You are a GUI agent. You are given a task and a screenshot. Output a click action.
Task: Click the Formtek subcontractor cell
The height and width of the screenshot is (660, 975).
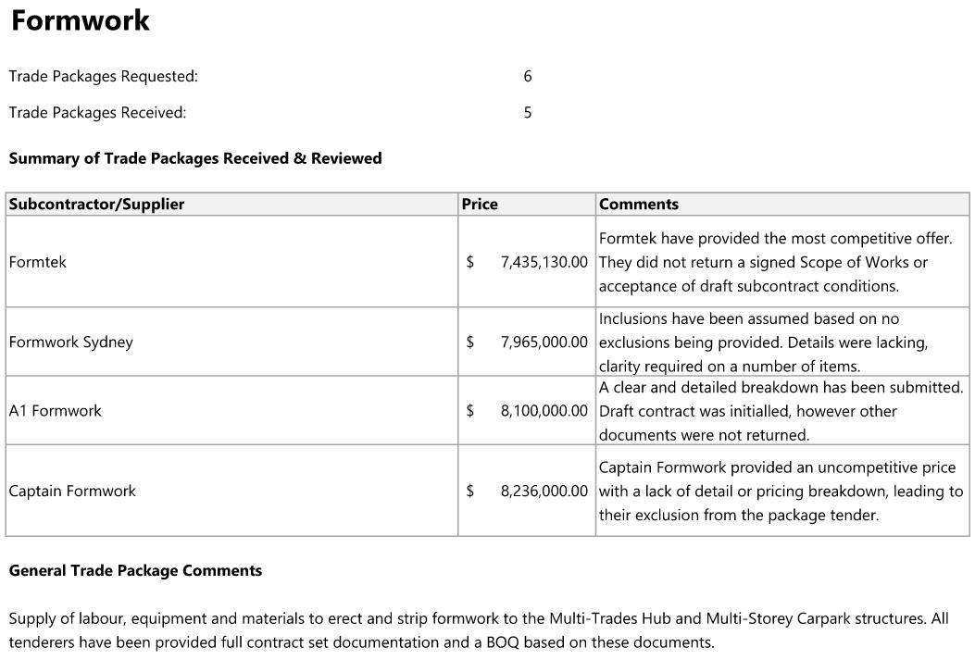(38, 262)
